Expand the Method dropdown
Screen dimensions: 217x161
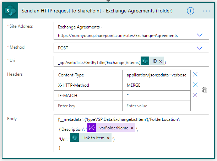pos(200,48)
